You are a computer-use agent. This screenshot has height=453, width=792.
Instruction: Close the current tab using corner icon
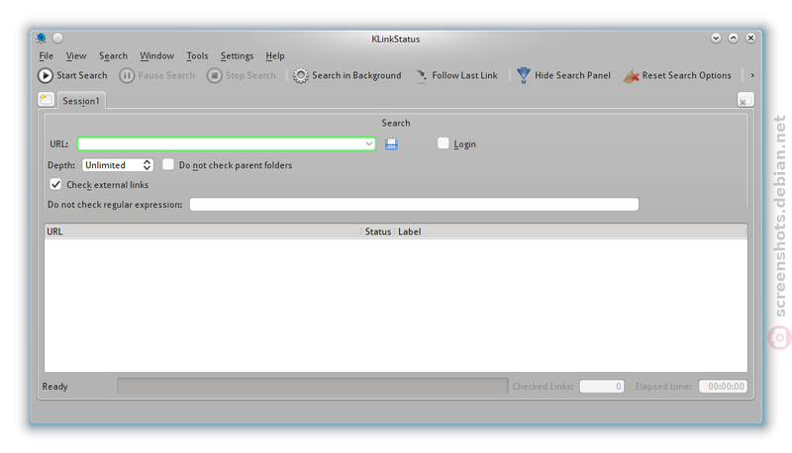click(x=745, y=100)
